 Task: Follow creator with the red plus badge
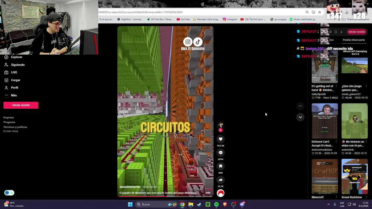pyautogui.click(x=221, y=130)
